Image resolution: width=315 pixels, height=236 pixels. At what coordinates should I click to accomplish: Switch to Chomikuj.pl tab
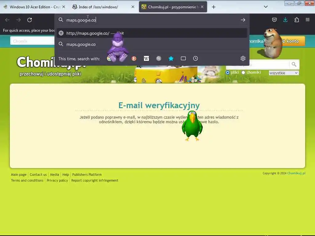(x=173, y=7)
